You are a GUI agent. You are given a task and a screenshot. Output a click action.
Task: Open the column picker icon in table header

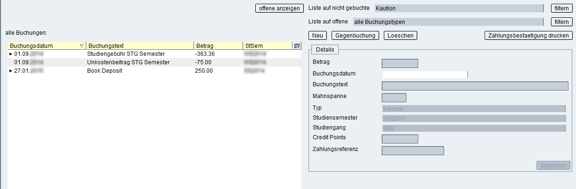click(x=297, y=45)
